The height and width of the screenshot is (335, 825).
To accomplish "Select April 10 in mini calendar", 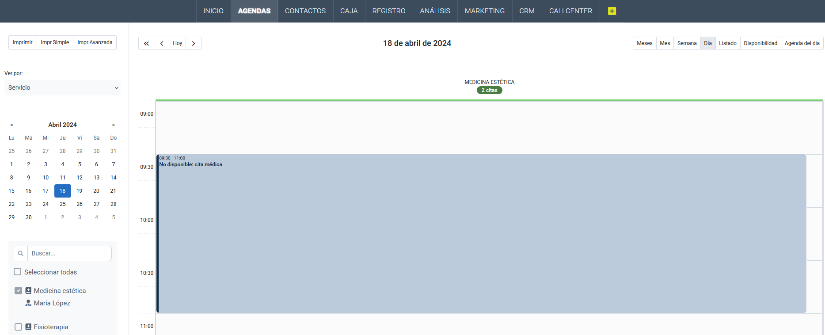I will (x=46, y=178).
